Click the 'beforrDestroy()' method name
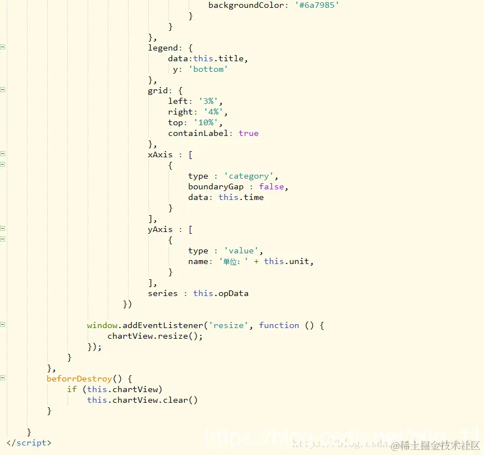 pyautogui.click(x=84, y=379)
